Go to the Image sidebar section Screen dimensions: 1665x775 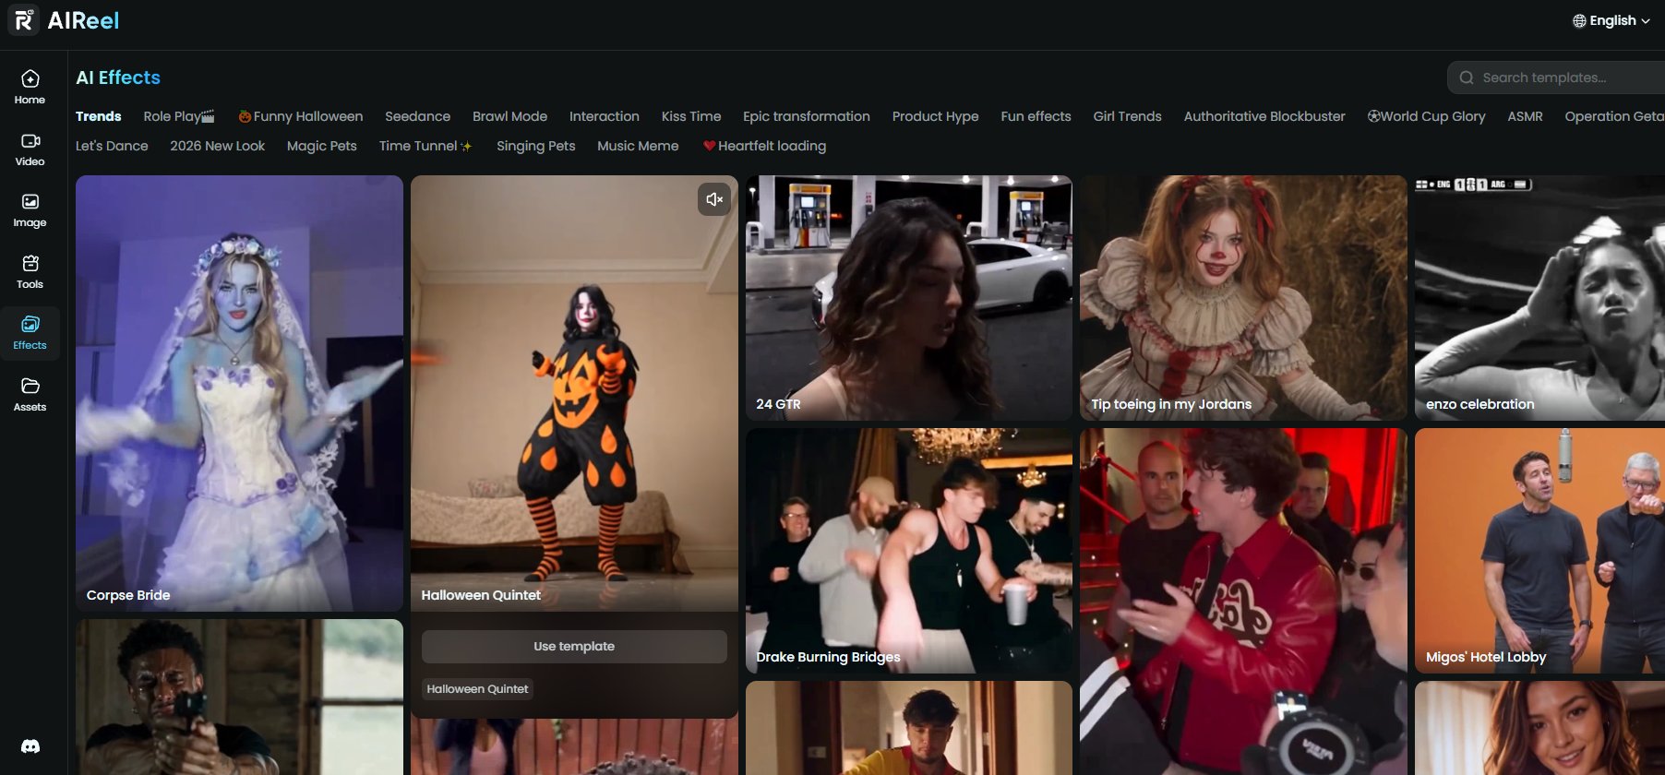tap(30, 209)
